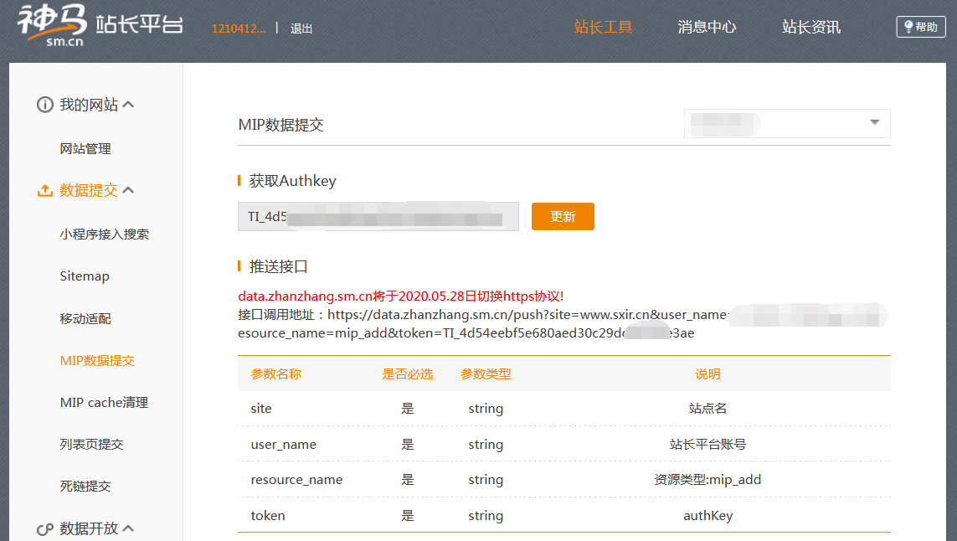Collapse the 数据提交 sidebar section
This screenshot has height=541, width=957.
[x=129, y=191]
